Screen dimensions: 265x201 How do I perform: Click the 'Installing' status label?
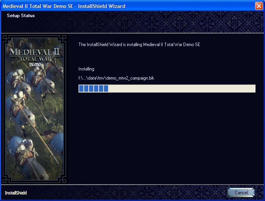tap(86, 69)
